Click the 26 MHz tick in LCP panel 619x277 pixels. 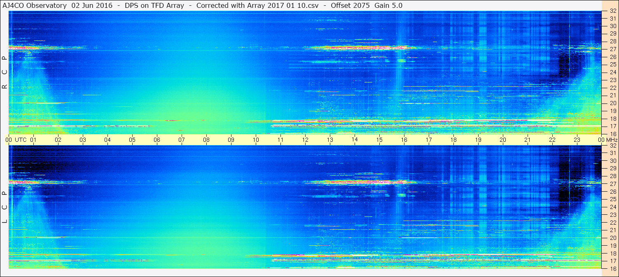612,192
